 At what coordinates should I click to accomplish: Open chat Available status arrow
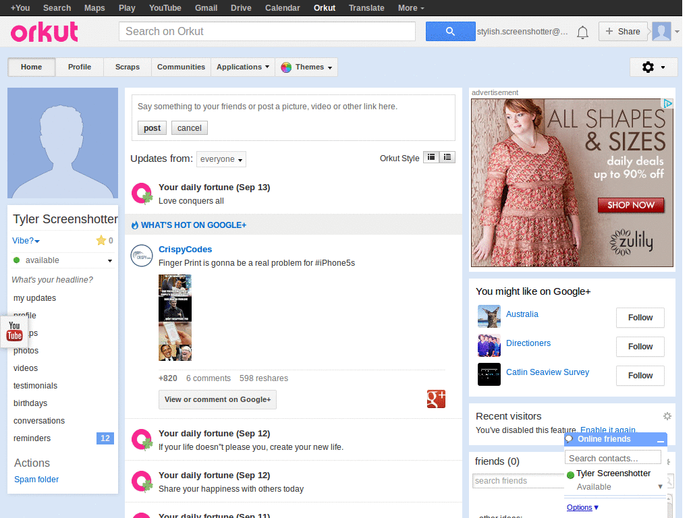click(x=660, y=487)
